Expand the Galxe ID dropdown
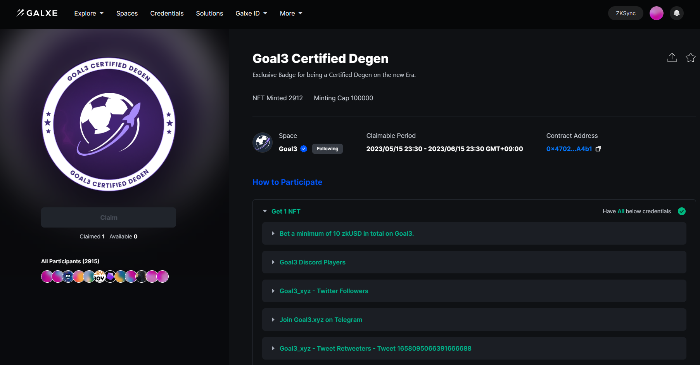Image resolution: width=700 pixels, height=365 pixels. [251, 13]
